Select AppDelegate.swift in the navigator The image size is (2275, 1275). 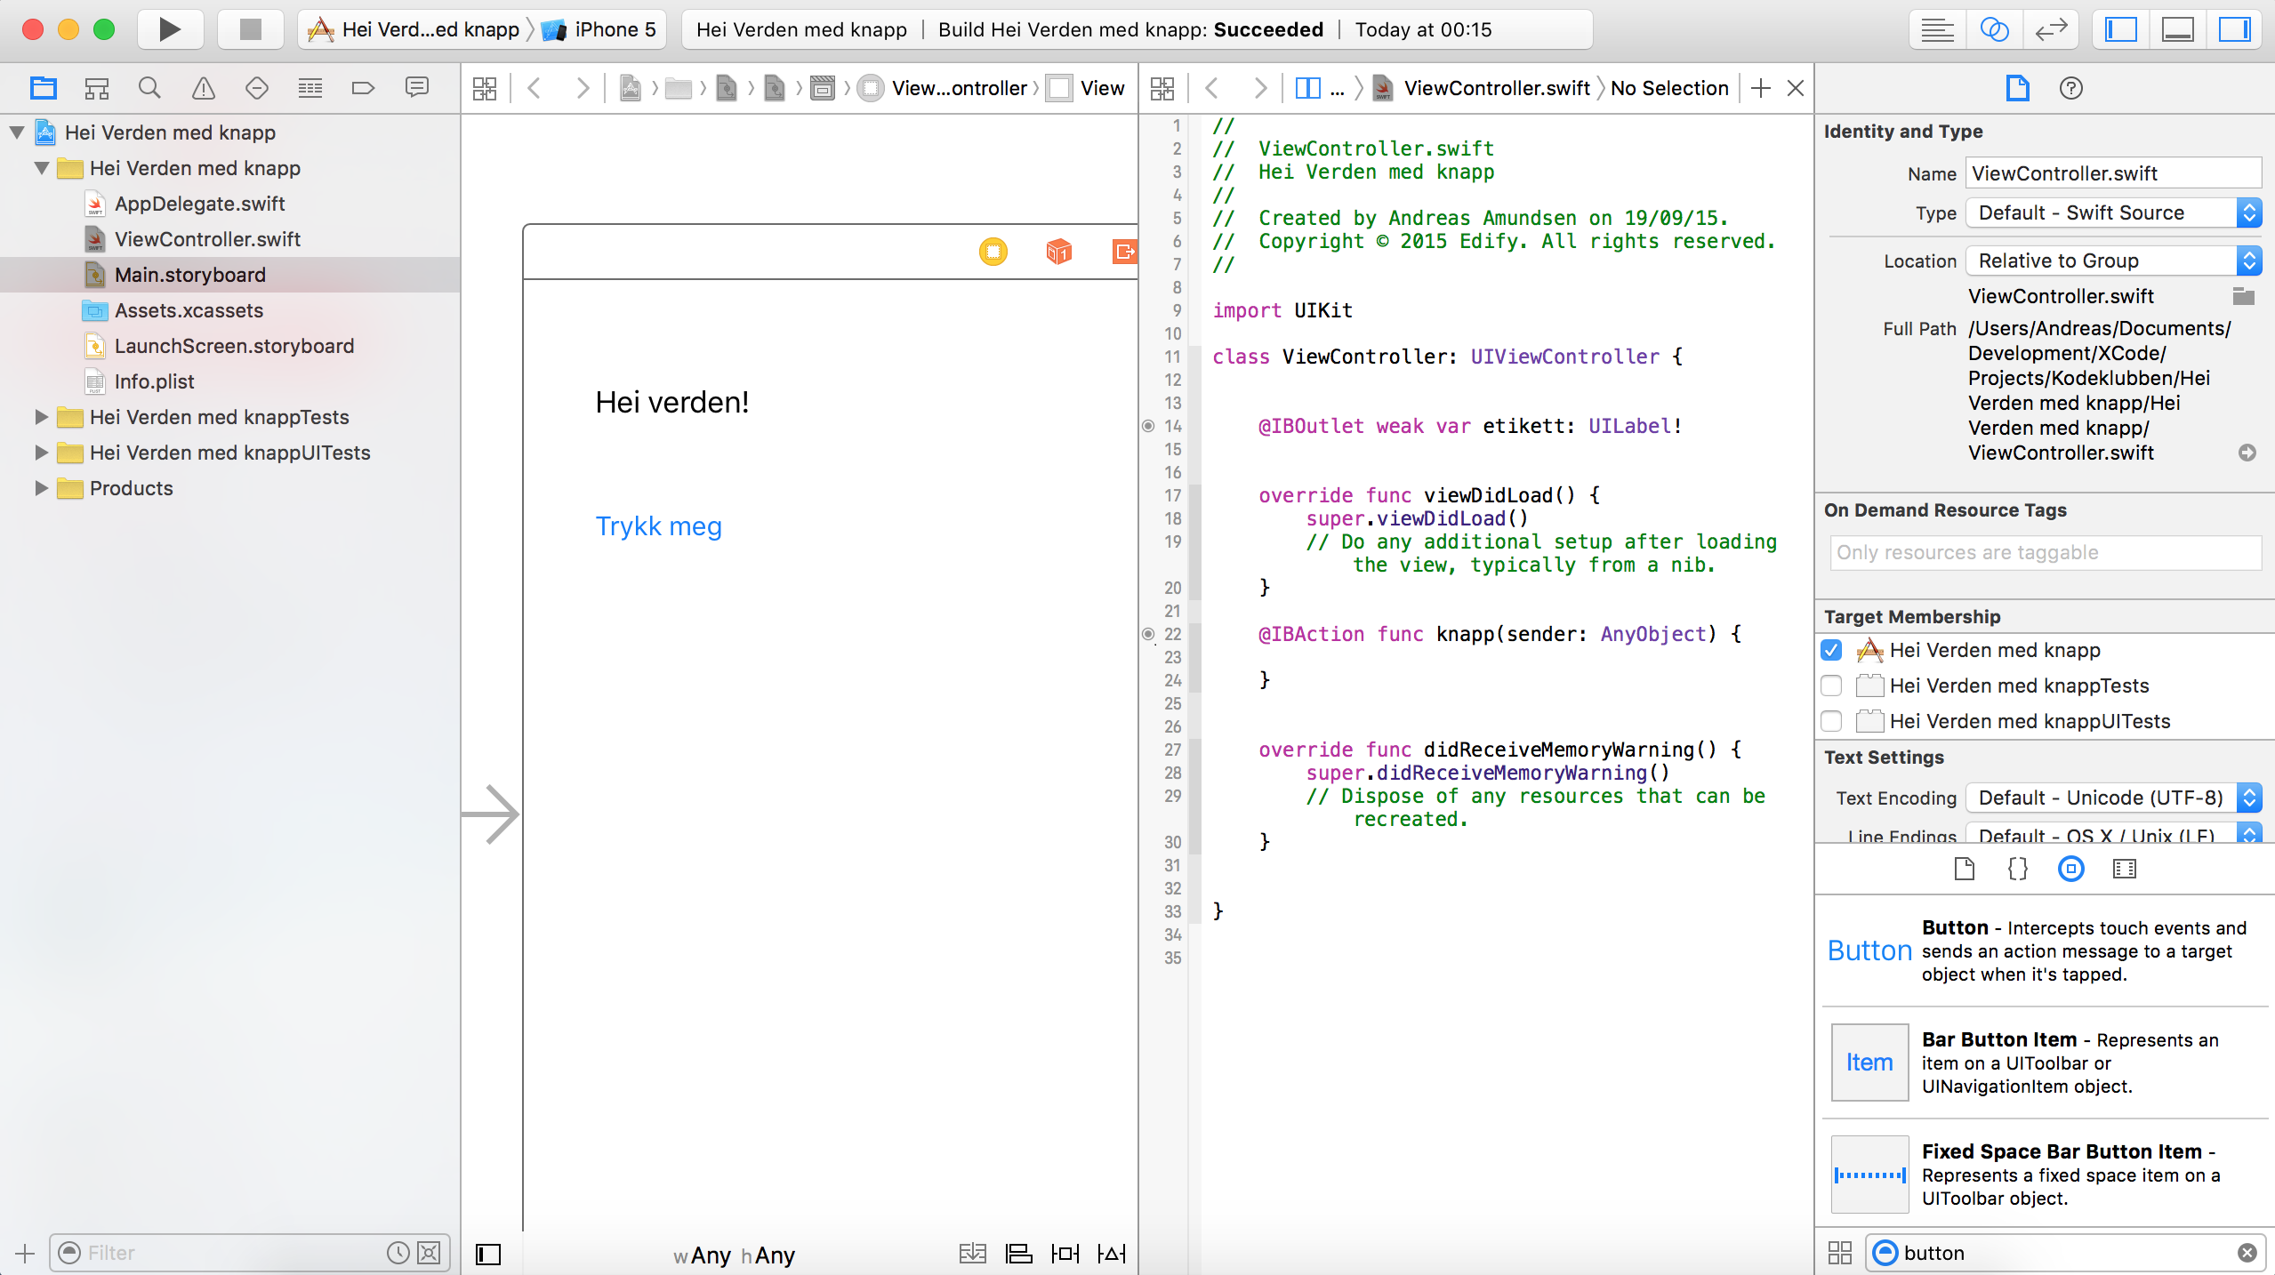(x=199, y=204)
